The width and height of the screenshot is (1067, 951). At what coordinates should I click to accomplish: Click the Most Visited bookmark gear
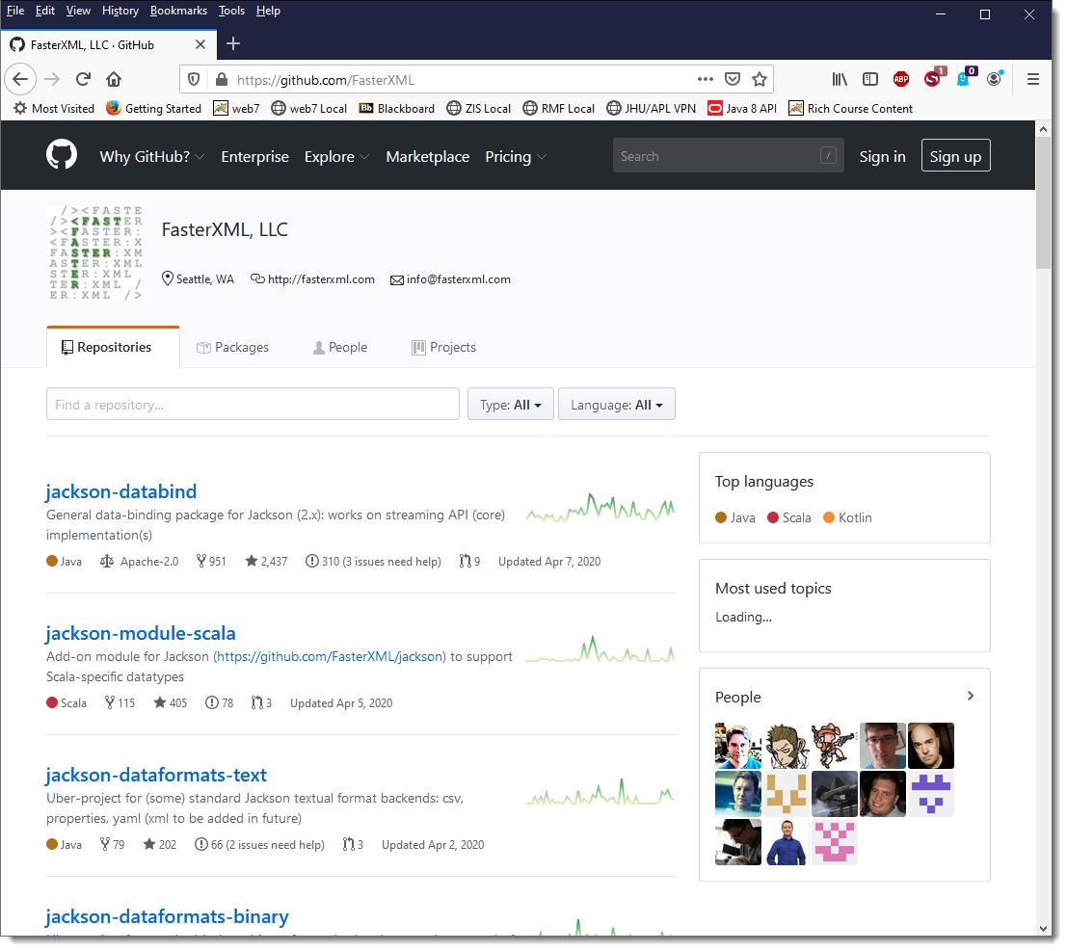point(20,109)
